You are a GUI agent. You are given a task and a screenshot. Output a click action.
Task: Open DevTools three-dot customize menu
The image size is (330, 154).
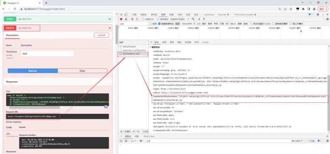(323, 14)
